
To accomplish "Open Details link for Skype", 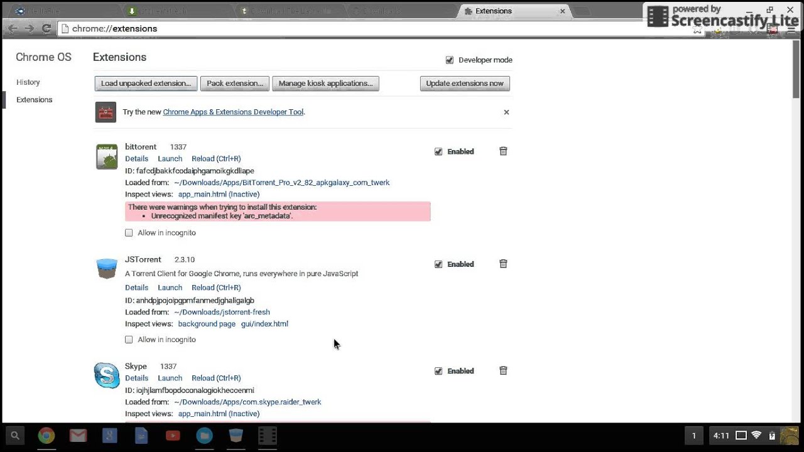I will pyautogui.click(x=136, y=378).
